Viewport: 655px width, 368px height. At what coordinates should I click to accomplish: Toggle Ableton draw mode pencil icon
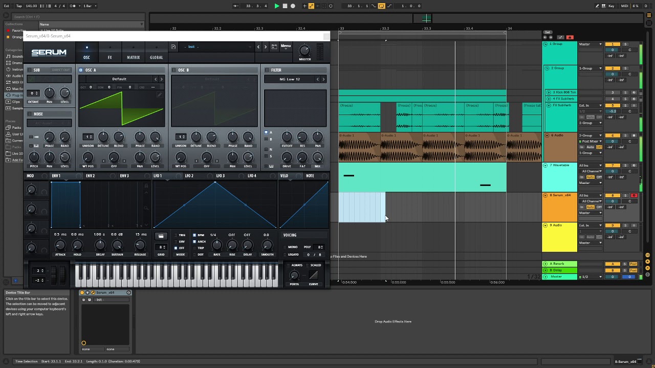[x=597, y=6]
